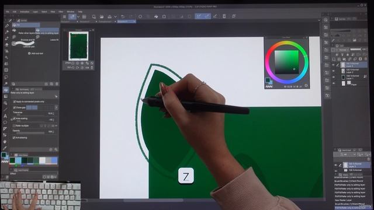The width and height of the screenshot is (374, 210).
Task: Select the Eraser tool in left toolbar
Action: click(x=6, y=44)
